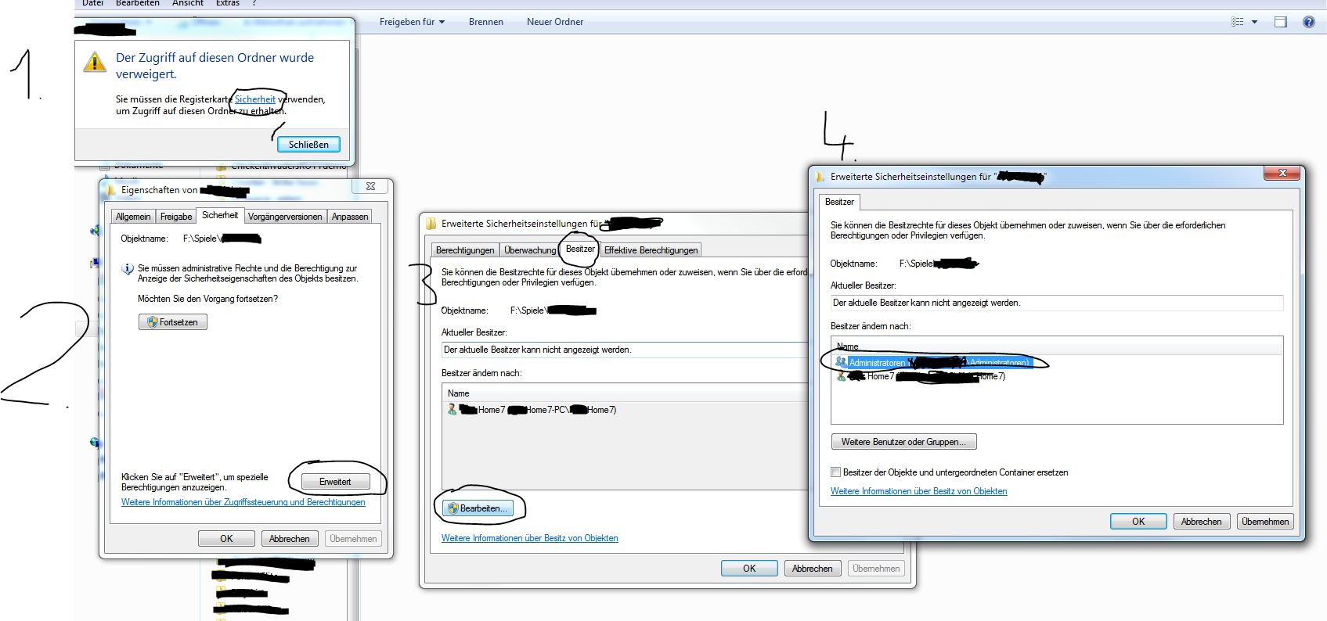The width and height of the screenshot is (1327, 621).
Task: Click Name column header in front dialog list
Action: [848, 346]
